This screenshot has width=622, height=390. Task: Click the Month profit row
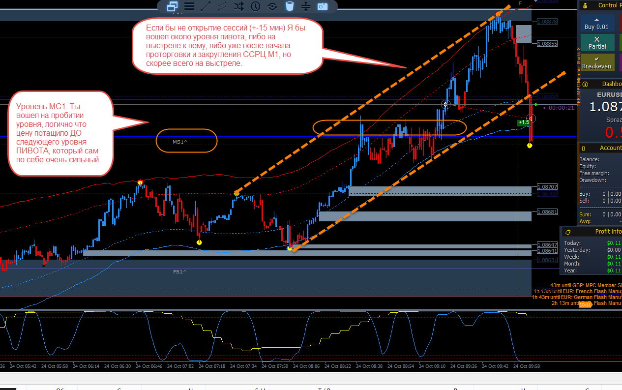[x=592, y=264]
